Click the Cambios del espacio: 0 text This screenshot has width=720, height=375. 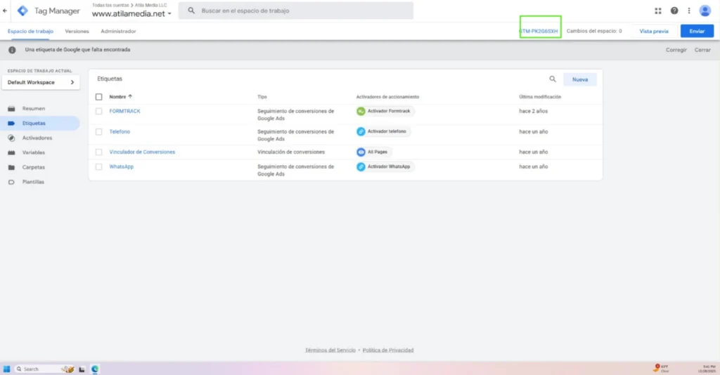(593, 31)
